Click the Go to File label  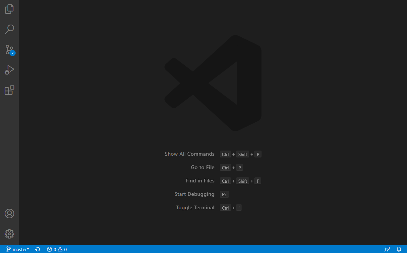click(x=202, y=168)
